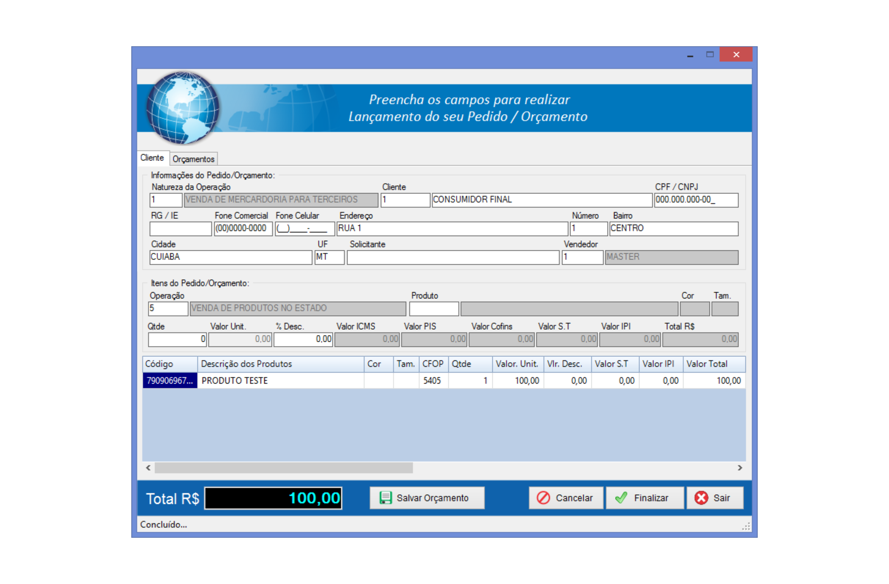The width and height of the screenshot is (889, 584).
Task: Click the Valor Unit. input field
Action: (x=240, y=340)
